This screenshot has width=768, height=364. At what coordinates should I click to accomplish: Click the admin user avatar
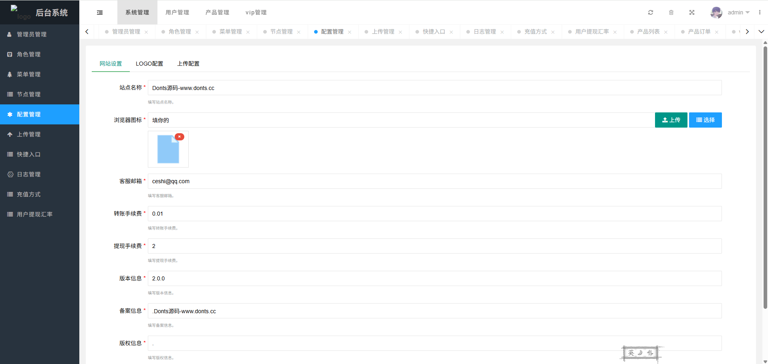pos(716,13)
